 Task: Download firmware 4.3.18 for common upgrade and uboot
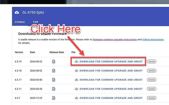tap(109, 71)
